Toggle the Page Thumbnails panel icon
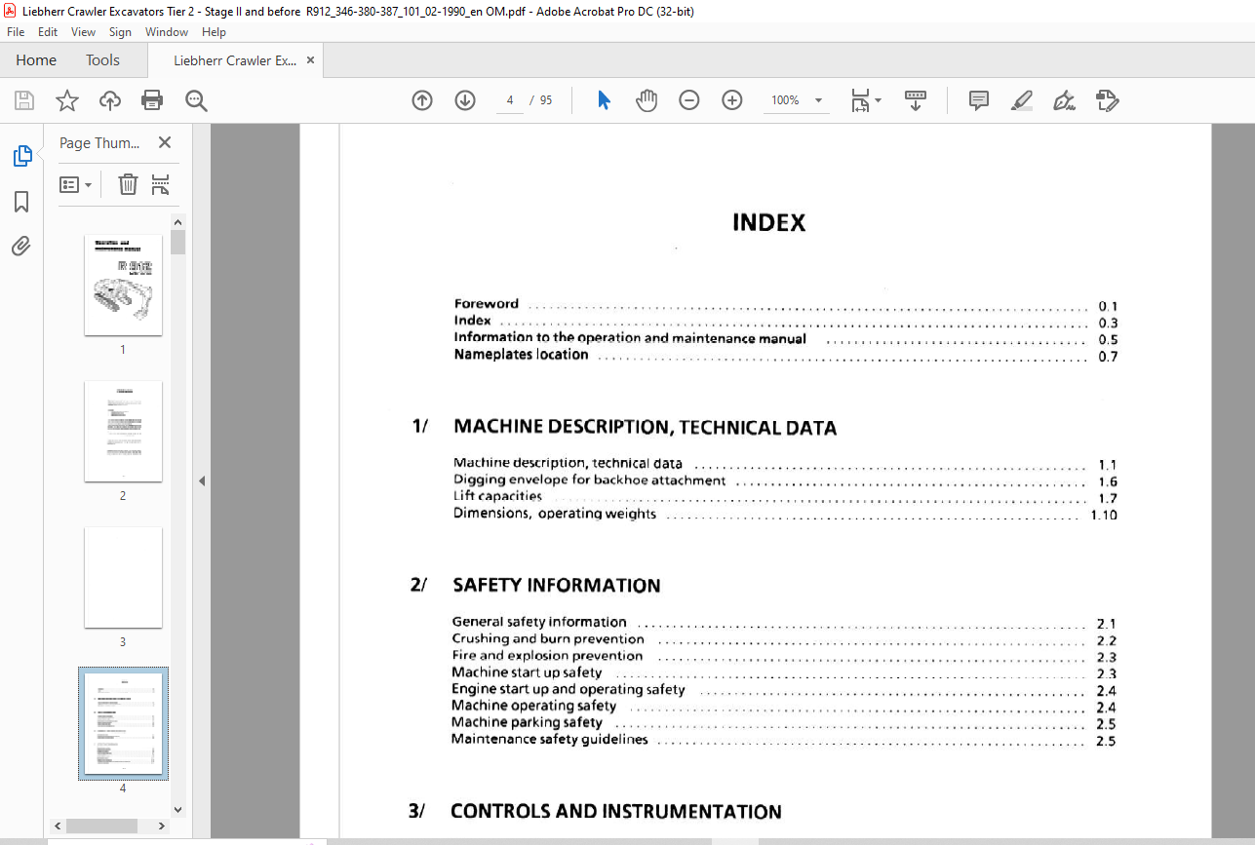Image resolution: width=1255 pixels, height=845 pixels. [21, 155]
